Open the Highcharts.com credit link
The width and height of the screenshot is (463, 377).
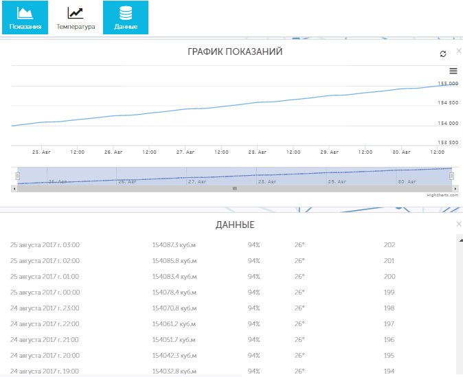coord(442,195)
